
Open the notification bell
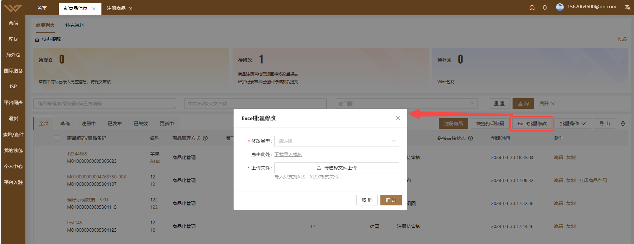[x=545, y=7]
